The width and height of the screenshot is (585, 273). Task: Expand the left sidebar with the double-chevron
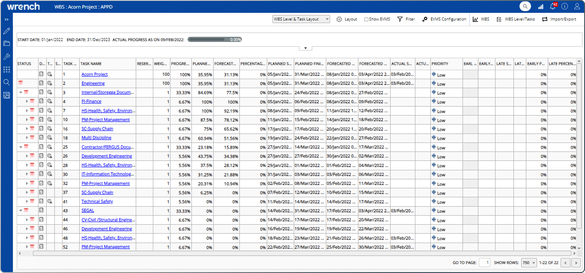coord(6,19)
